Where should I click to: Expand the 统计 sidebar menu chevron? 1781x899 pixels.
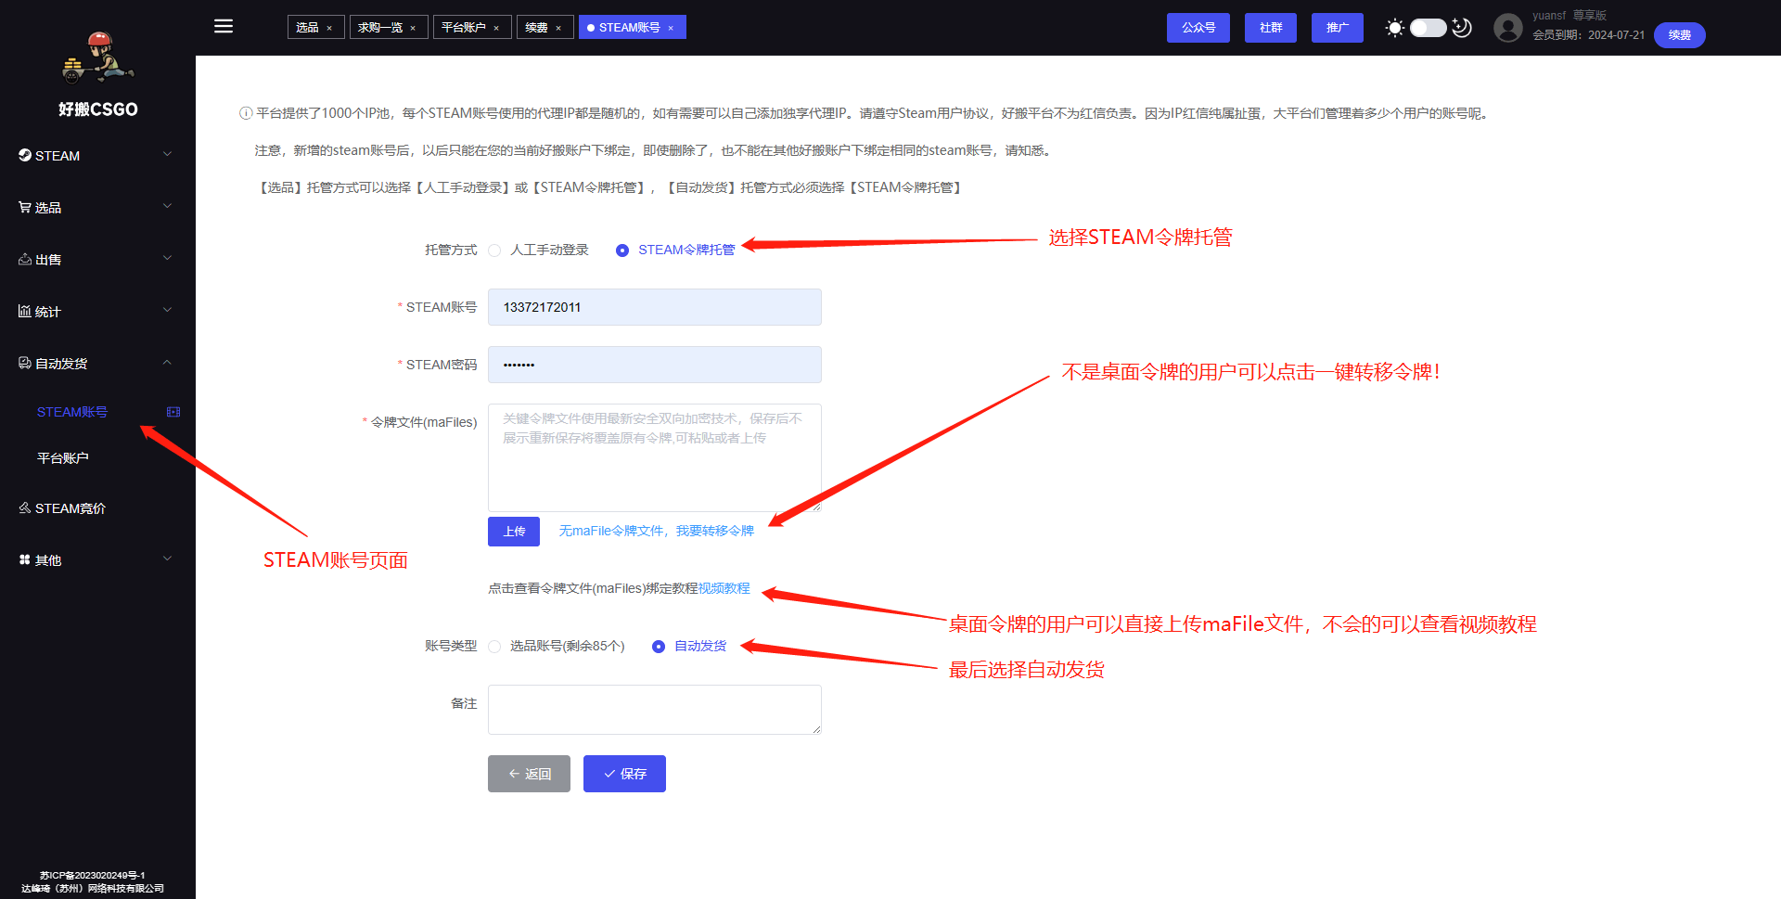(x=168, y=310)
